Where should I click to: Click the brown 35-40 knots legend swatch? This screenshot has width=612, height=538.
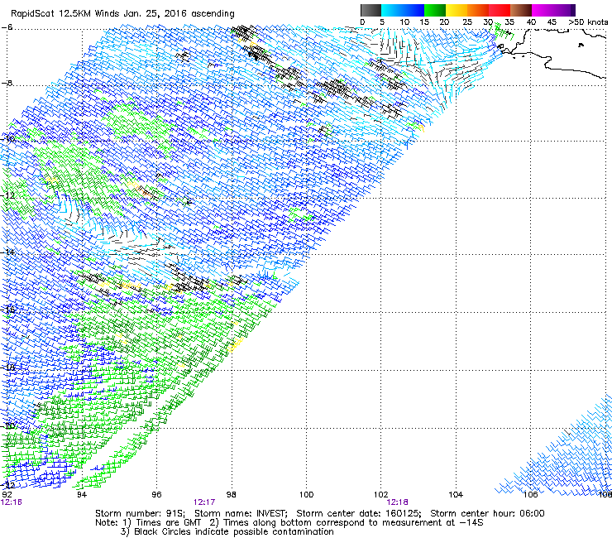point(521,10)
